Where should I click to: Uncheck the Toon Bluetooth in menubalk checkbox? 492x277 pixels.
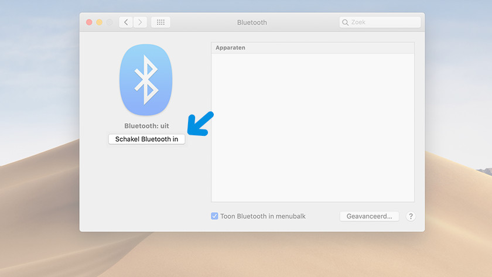pyautogui.click(x=215, y=216)
